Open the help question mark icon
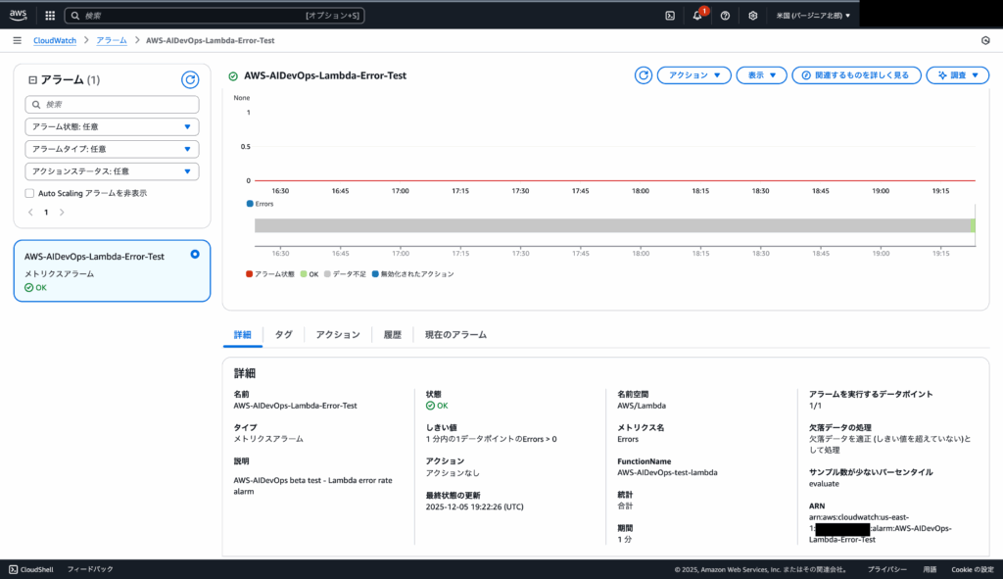The image size is (1003, 579). 725,16
